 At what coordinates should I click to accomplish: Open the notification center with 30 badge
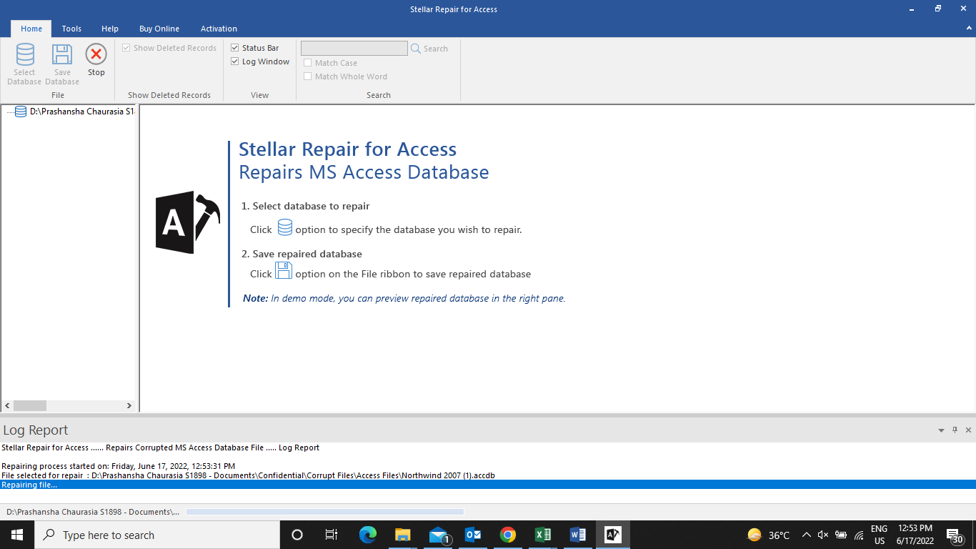pyautogui.click(x=955, y=535)
